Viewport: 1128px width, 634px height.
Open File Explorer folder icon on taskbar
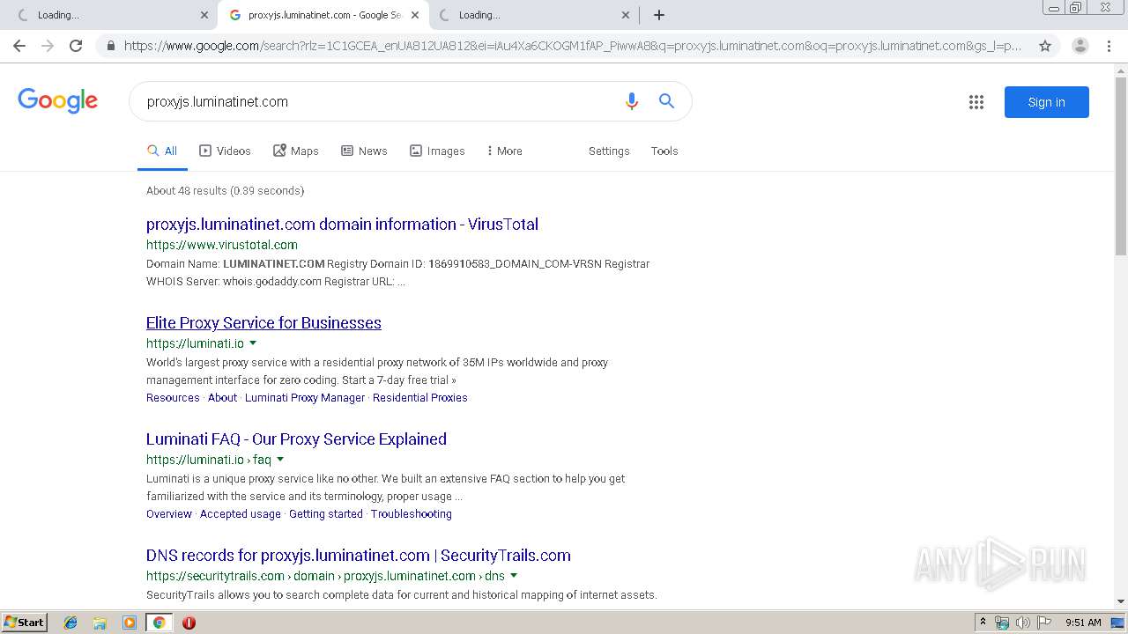[x=100, y=623]
